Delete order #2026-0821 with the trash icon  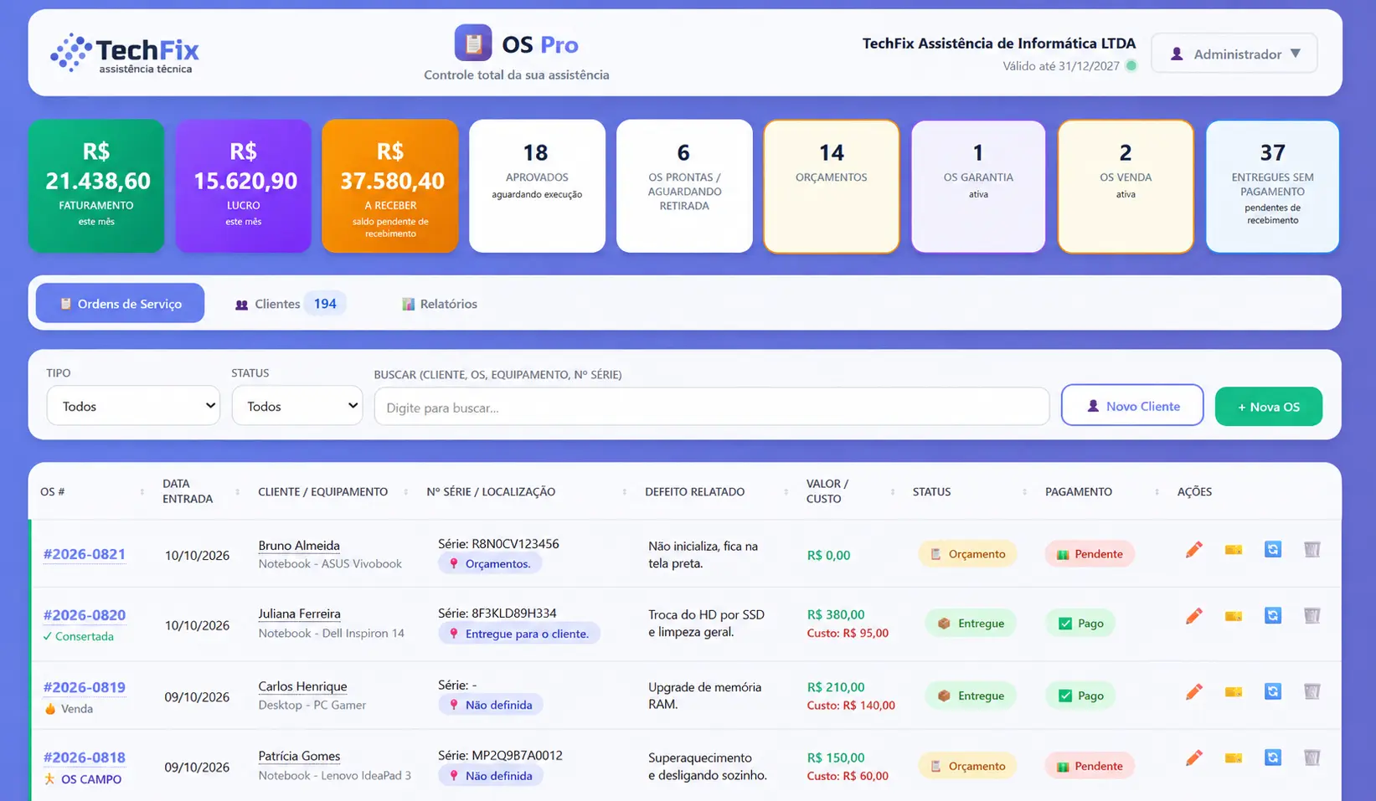tap(1312, 550)
